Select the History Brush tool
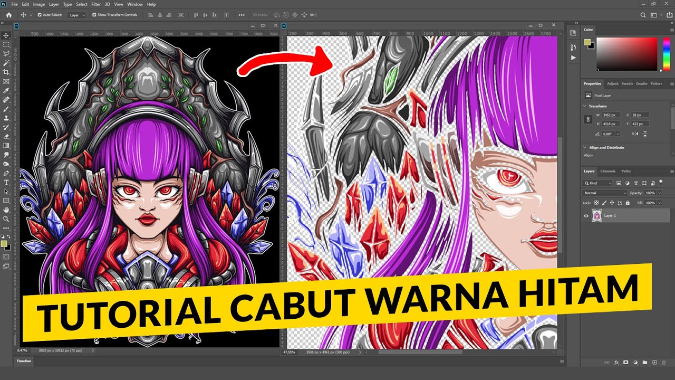 (x=6, y=127)
